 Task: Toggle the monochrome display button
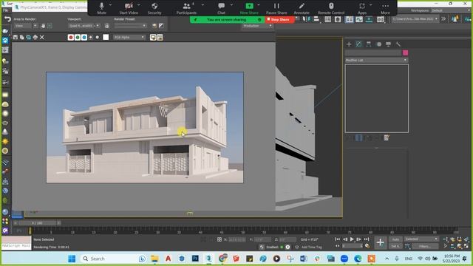pos(98,38)
